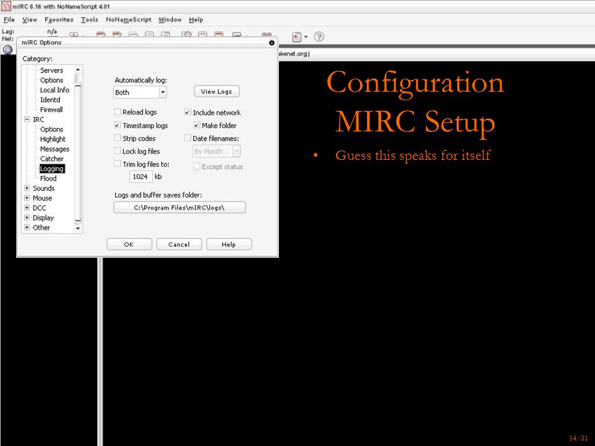
Task: Select Logging in the category tree
Action: [x=52, y=168]
